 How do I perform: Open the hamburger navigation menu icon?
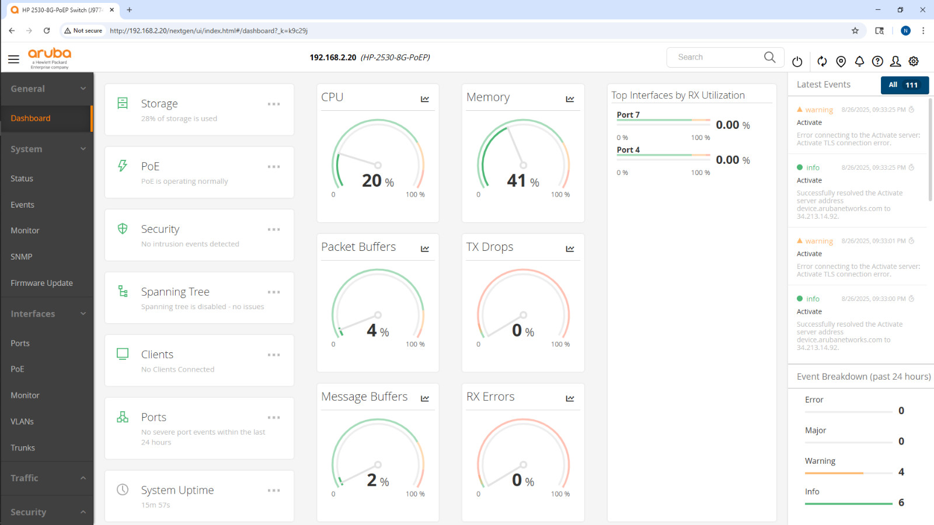pos(13,59)
